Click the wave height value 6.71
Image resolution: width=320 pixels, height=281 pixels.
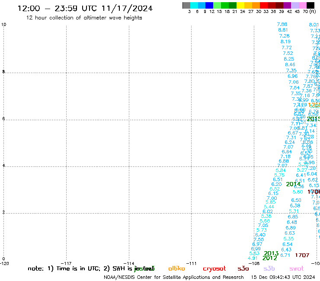tap(285, 255)
